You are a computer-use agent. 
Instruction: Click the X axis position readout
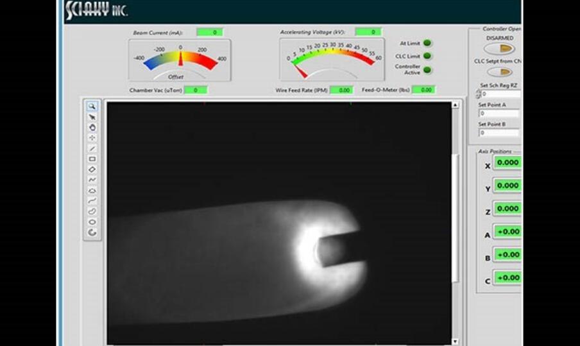(507, 162)
